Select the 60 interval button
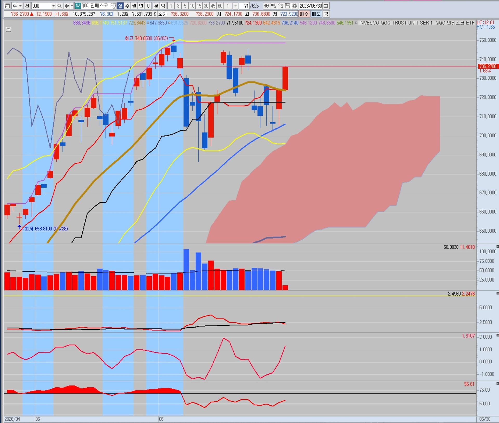This screenshot has height=423, width=499. click(x=220, y=6)
